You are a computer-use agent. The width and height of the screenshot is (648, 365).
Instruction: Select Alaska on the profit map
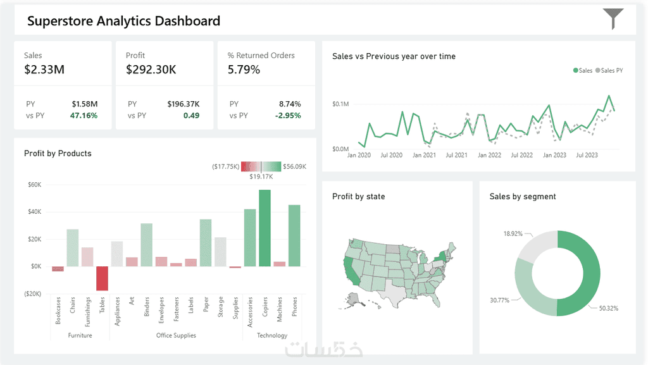[354, 299]
